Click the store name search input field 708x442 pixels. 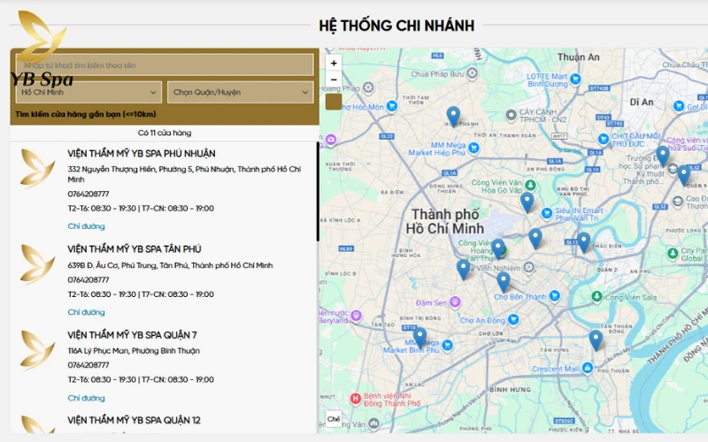[165, 65]
